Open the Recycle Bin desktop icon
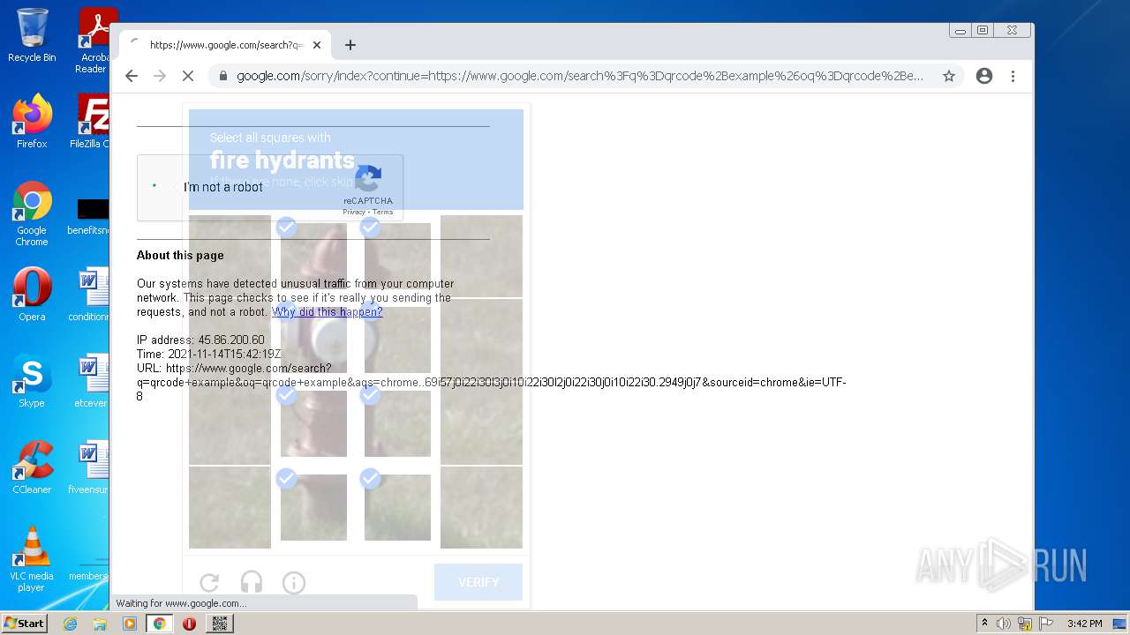Viewport: 1130px width, 635px height. 32,35
